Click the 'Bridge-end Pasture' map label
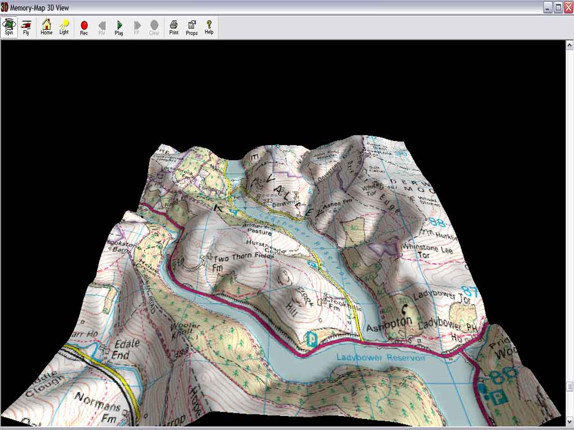 (258, 229)
